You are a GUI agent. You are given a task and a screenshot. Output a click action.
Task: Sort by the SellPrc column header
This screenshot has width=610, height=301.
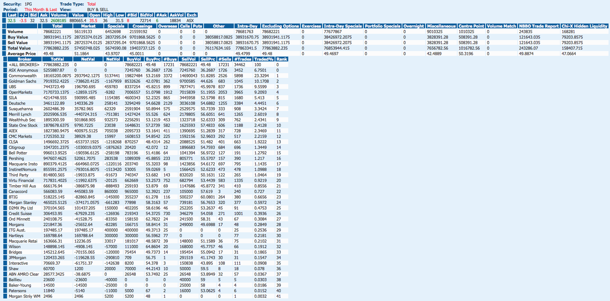[208, 59]
